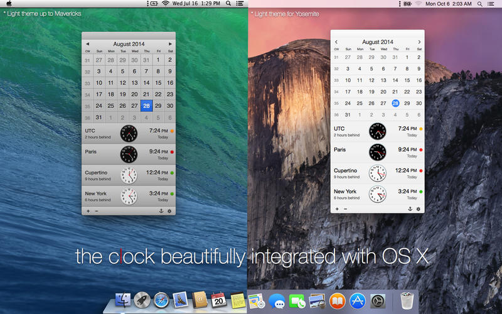Click green status dot beside New York in Yosemite widget
Screen dimensions: 502x314
coord(420,192)
